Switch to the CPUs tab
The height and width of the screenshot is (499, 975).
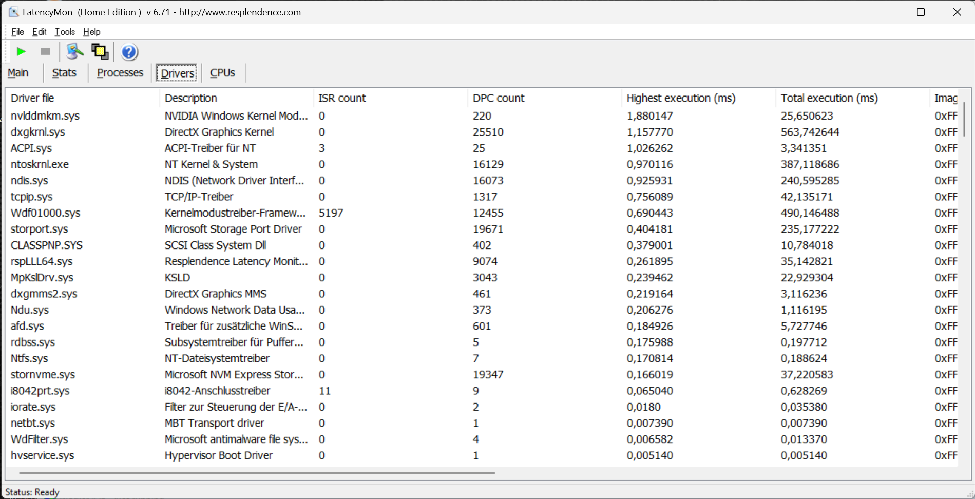pyautogui.click(x=223, y=73)
